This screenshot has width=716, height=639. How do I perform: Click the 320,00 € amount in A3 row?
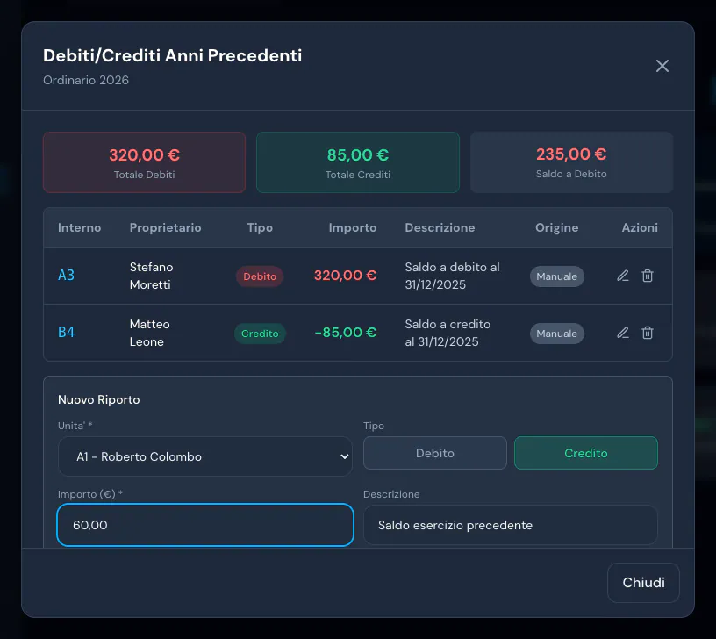click(x=345, y=275)
